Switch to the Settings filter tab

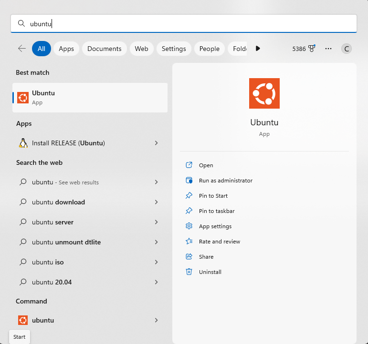(x=174, y=49)
